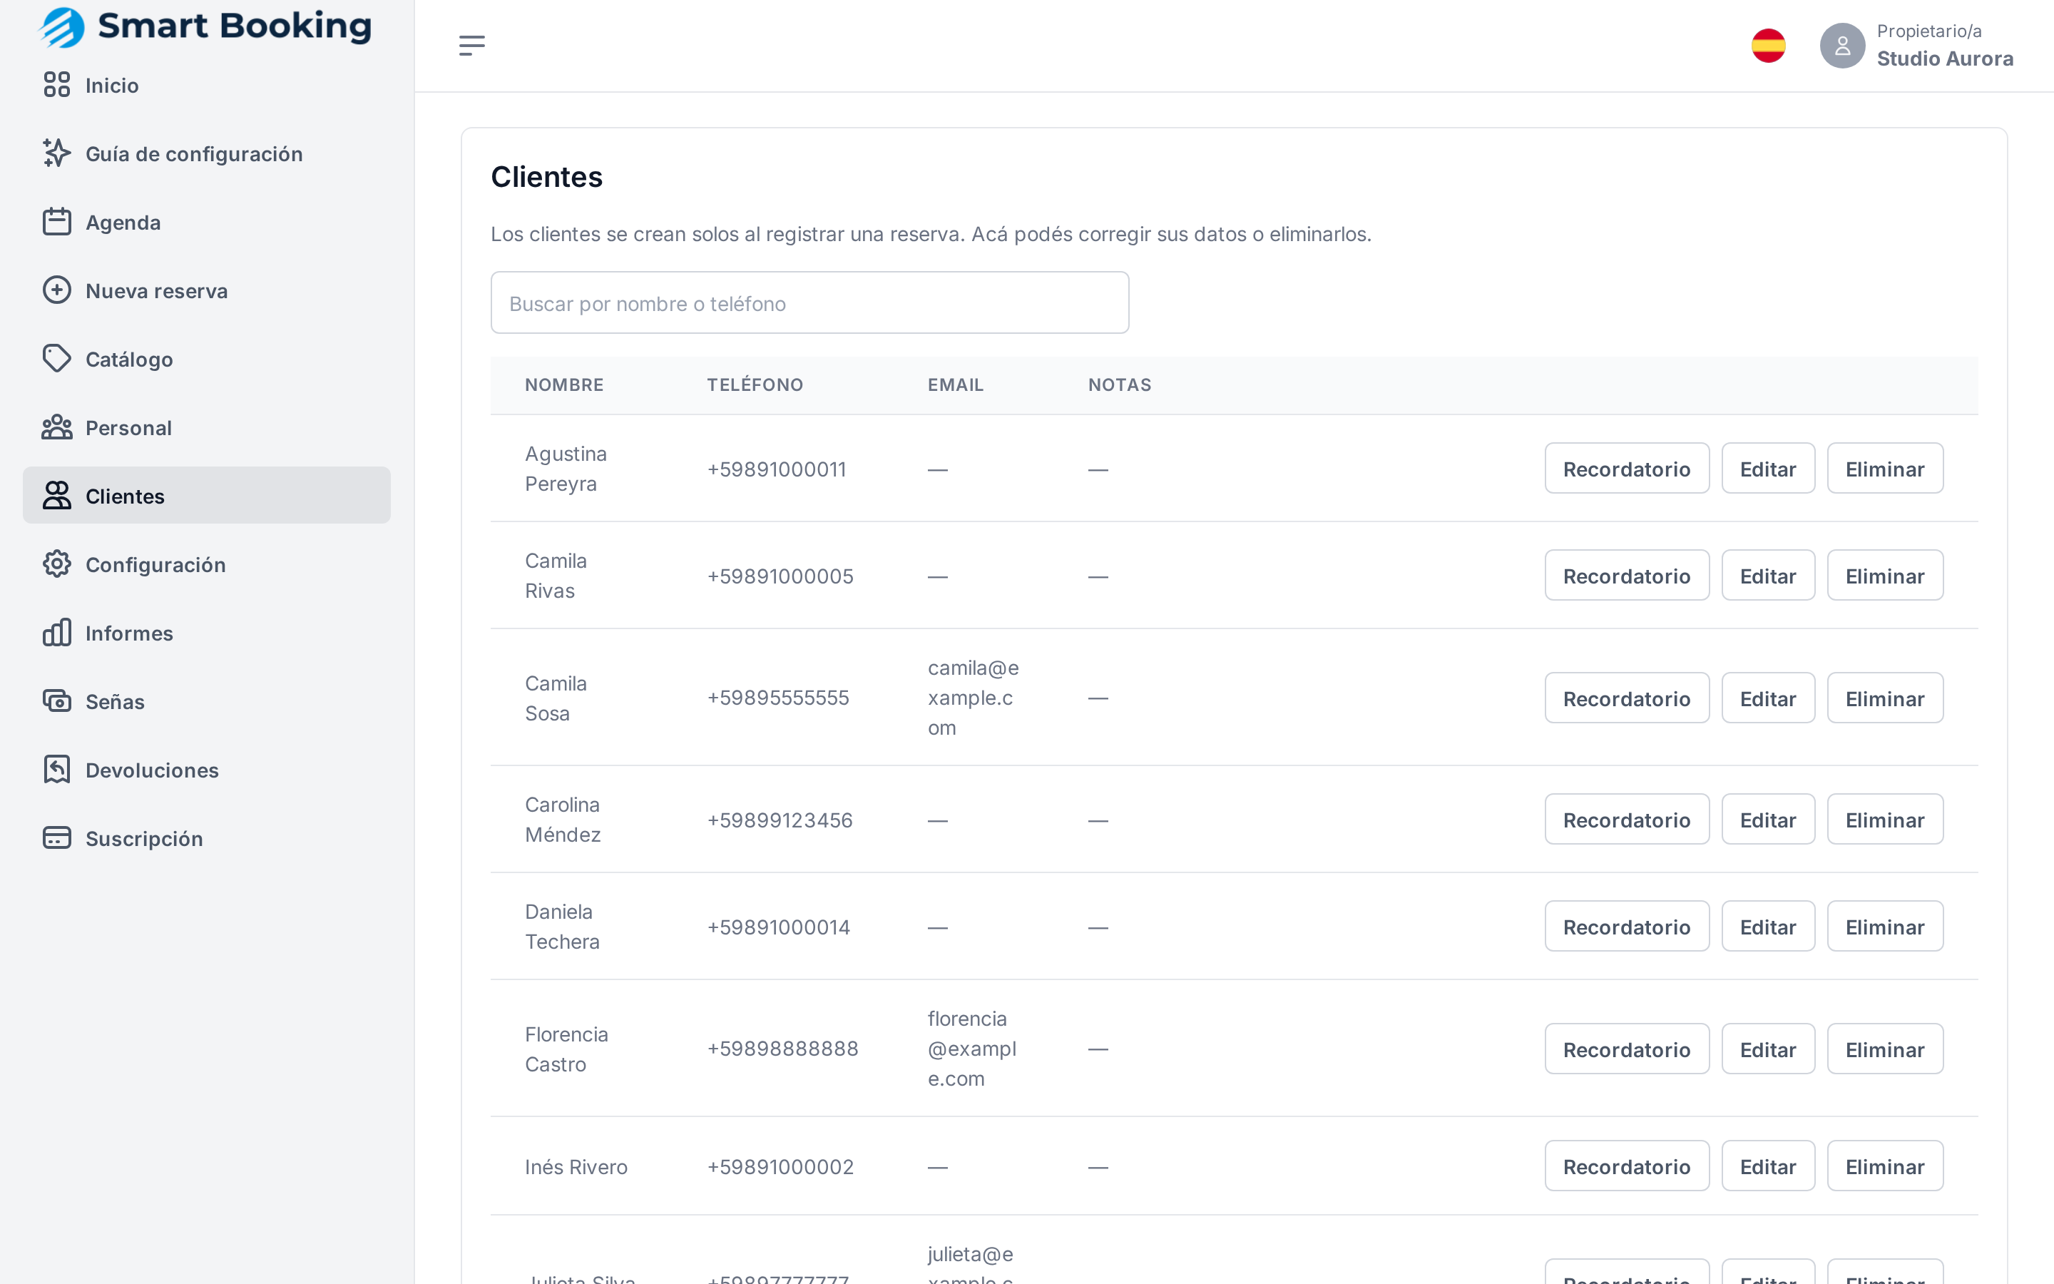Delete Agustina Pereyra client
This screenshot has width=2054, height=1284.
[1885, 468]
